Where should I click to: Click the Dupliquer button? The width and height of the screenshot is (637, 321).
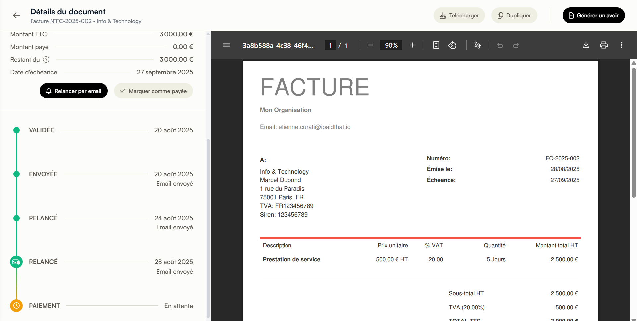(x=514, y=15)
